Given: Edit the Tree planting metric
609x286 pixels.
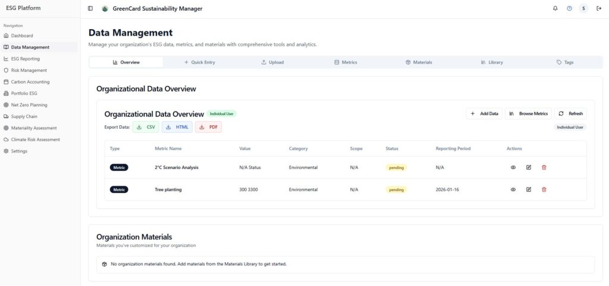Looking at the screenshot, I should [529, 189].
